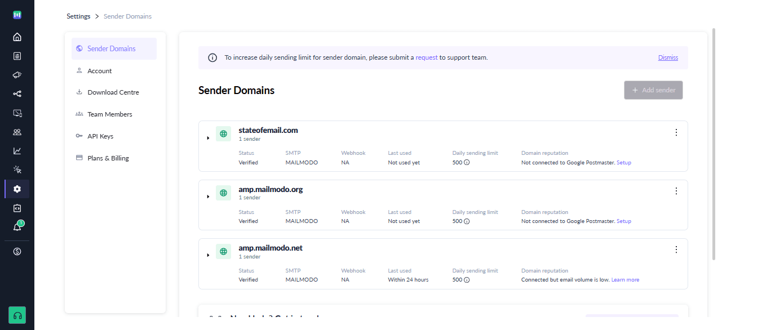Select Sender Domains in settings menu
The width and height of the screenshot is (762, 330).
point(114,49)
